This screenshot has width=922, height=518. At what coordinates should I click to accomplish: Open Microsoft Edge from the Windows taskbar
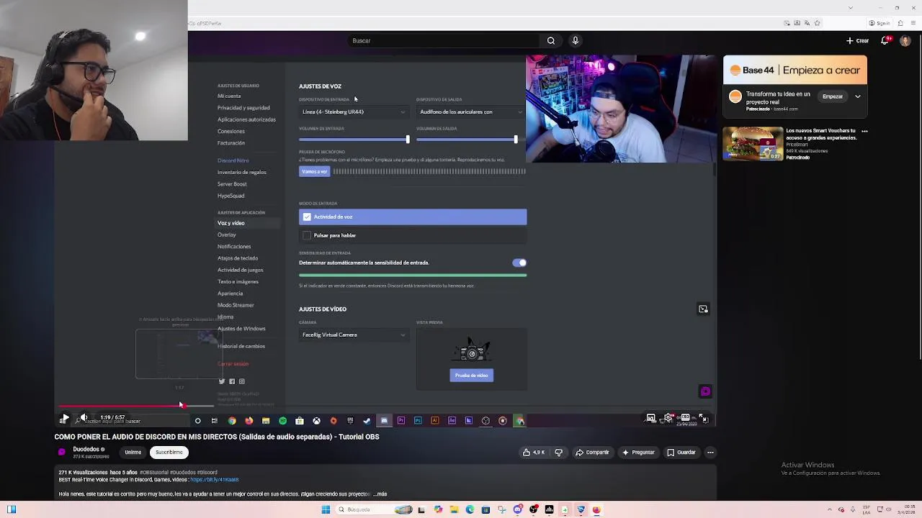click(x=470, y=509)
